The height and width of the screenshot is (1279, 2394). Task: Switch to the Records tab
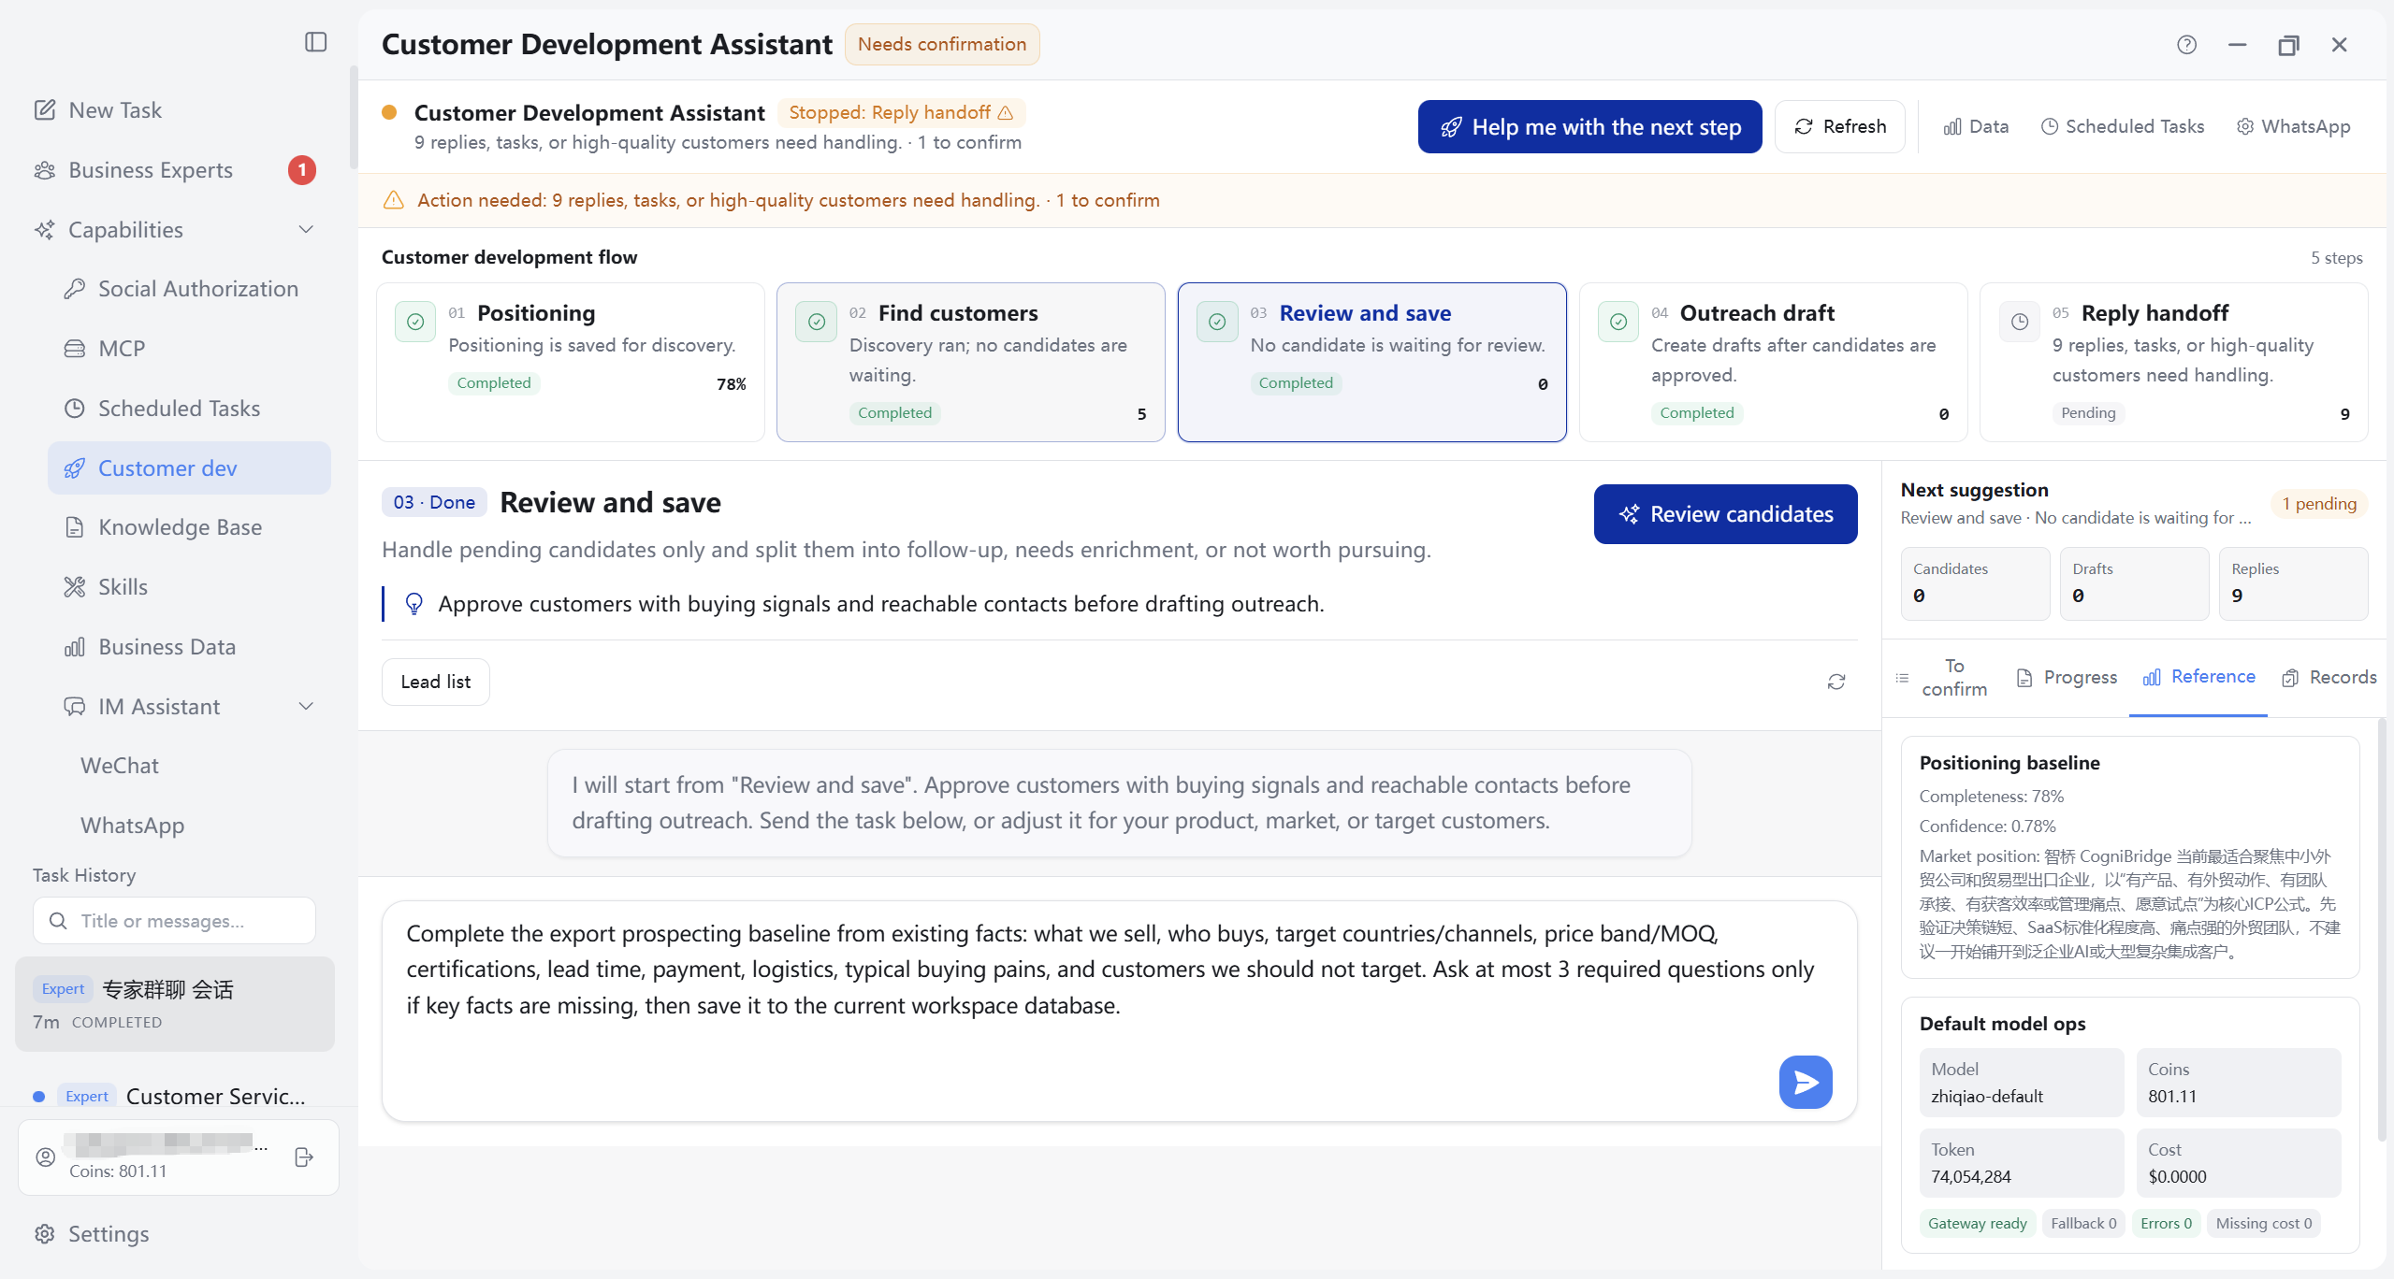pos(2329,678)
